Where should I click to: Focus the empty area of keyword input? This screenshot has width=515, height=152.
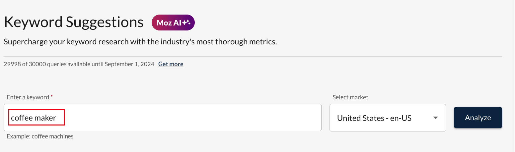pos(192,118)
